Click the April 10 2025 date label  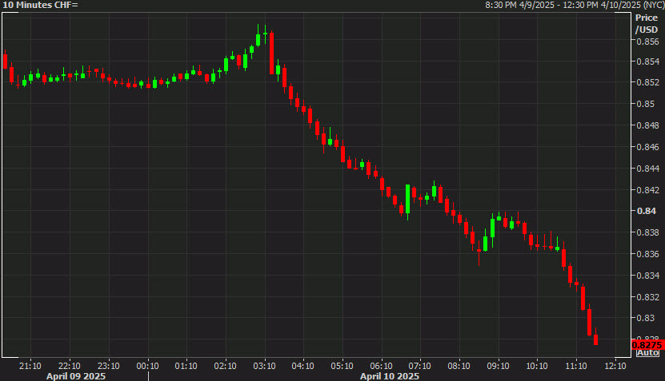(x=389, y=375)
